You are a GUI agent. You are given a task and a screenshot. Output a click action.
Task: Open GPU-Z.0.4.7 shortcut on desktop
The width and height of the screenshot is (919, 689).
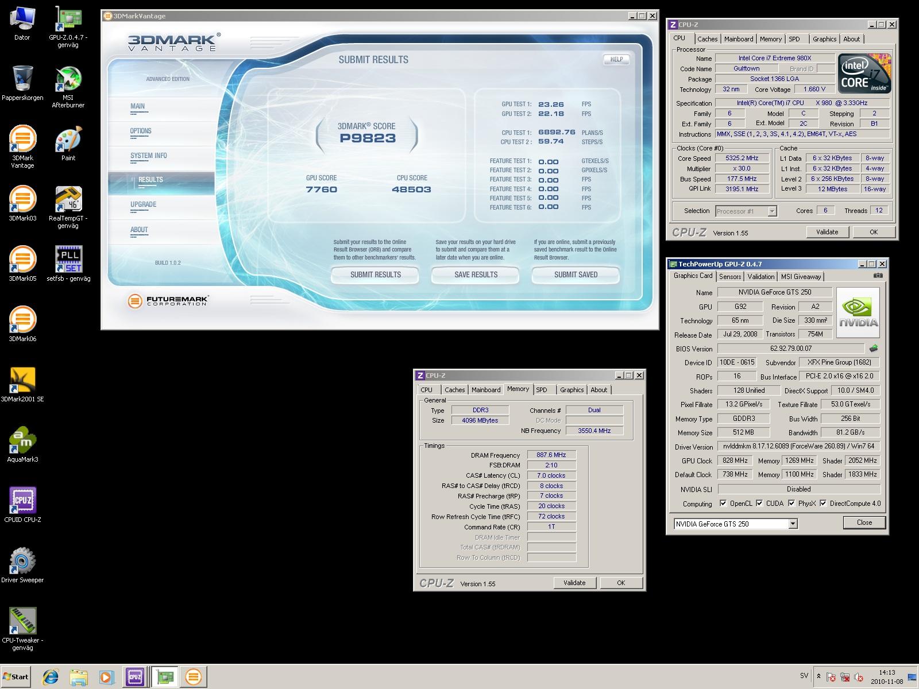[68, 26]
